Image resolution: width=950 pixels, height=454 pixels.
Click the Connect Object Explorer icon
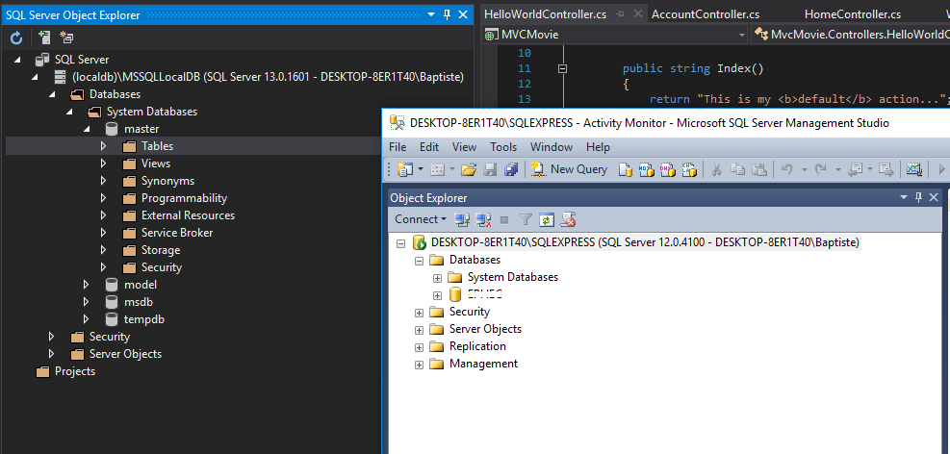pyautogui.click(x=463, y=219)
